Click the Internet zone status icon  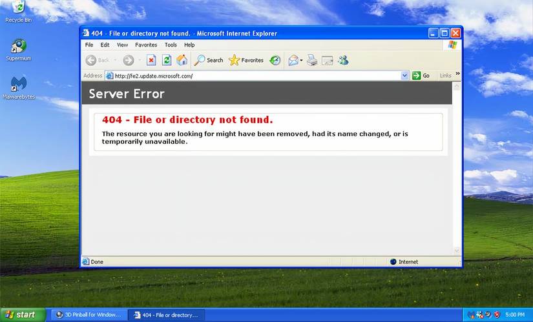(393, 261)
